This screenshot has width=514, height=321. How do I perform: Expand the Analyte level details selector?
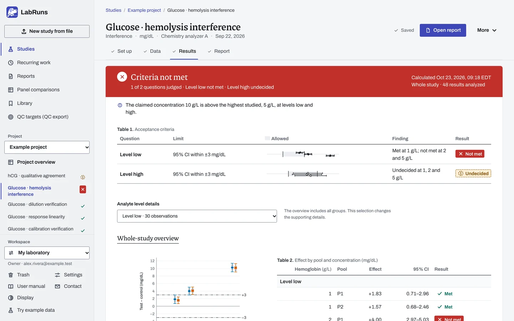point(197,216)
